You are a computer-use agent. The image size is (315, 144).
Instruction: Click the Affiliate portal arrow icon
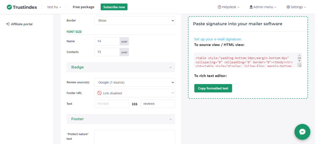pos(7,24)
